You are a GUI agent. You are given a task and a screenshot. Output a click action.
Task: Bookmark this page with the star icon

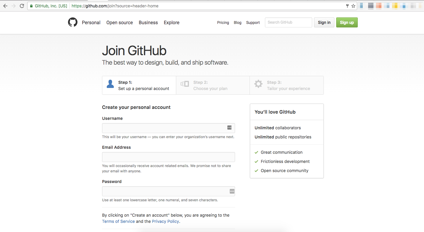tap(353, 6)
